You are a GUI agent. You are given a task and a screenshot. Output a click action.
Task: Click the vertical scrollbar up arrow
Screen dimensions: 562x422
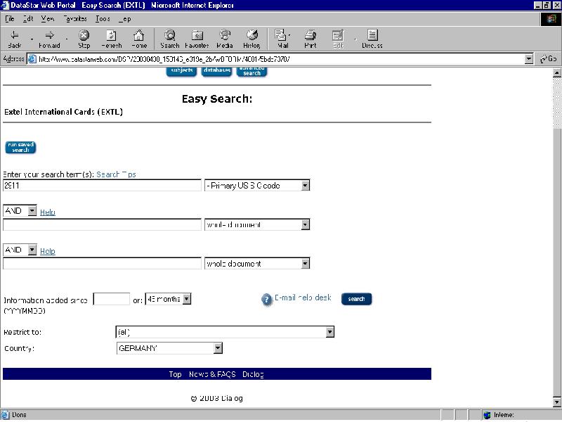click(x=556, y=73)
